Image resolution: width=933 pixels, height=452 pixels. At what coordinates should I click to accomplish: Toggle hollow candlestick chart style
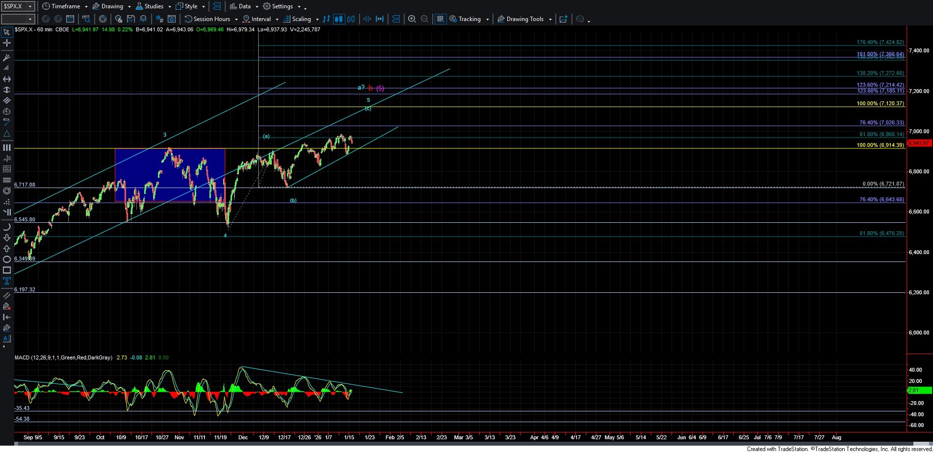point(351,19)
